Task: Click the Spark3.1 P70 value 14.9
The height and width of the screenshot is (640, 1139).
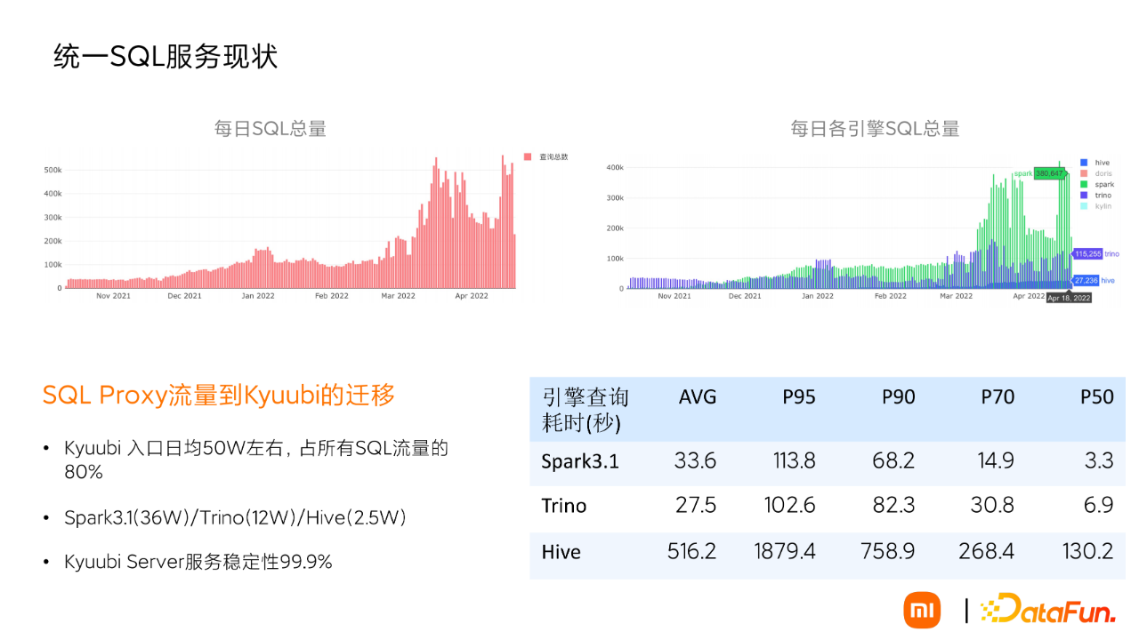Action: coord(996,460)
